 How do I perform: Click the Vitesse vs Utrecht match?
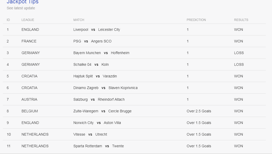90,134
